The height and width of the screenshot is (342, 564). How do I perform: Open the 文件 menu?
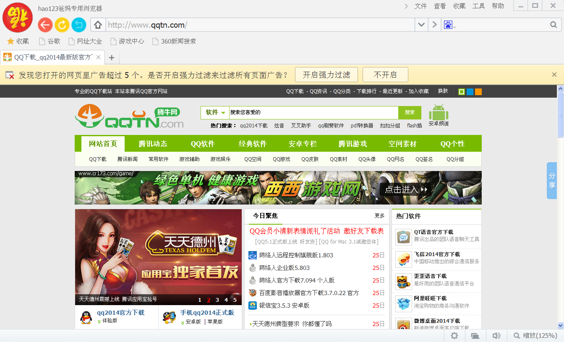[x=420, y=6]
